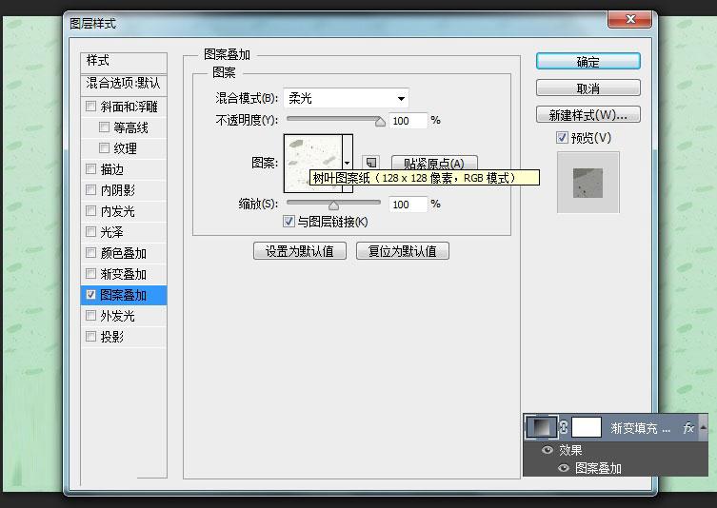This screenshot has height=508, width=717.
Task: Collapse layer effects arrow beside fx
Action: pyautogui.click(x=704, y=427)
